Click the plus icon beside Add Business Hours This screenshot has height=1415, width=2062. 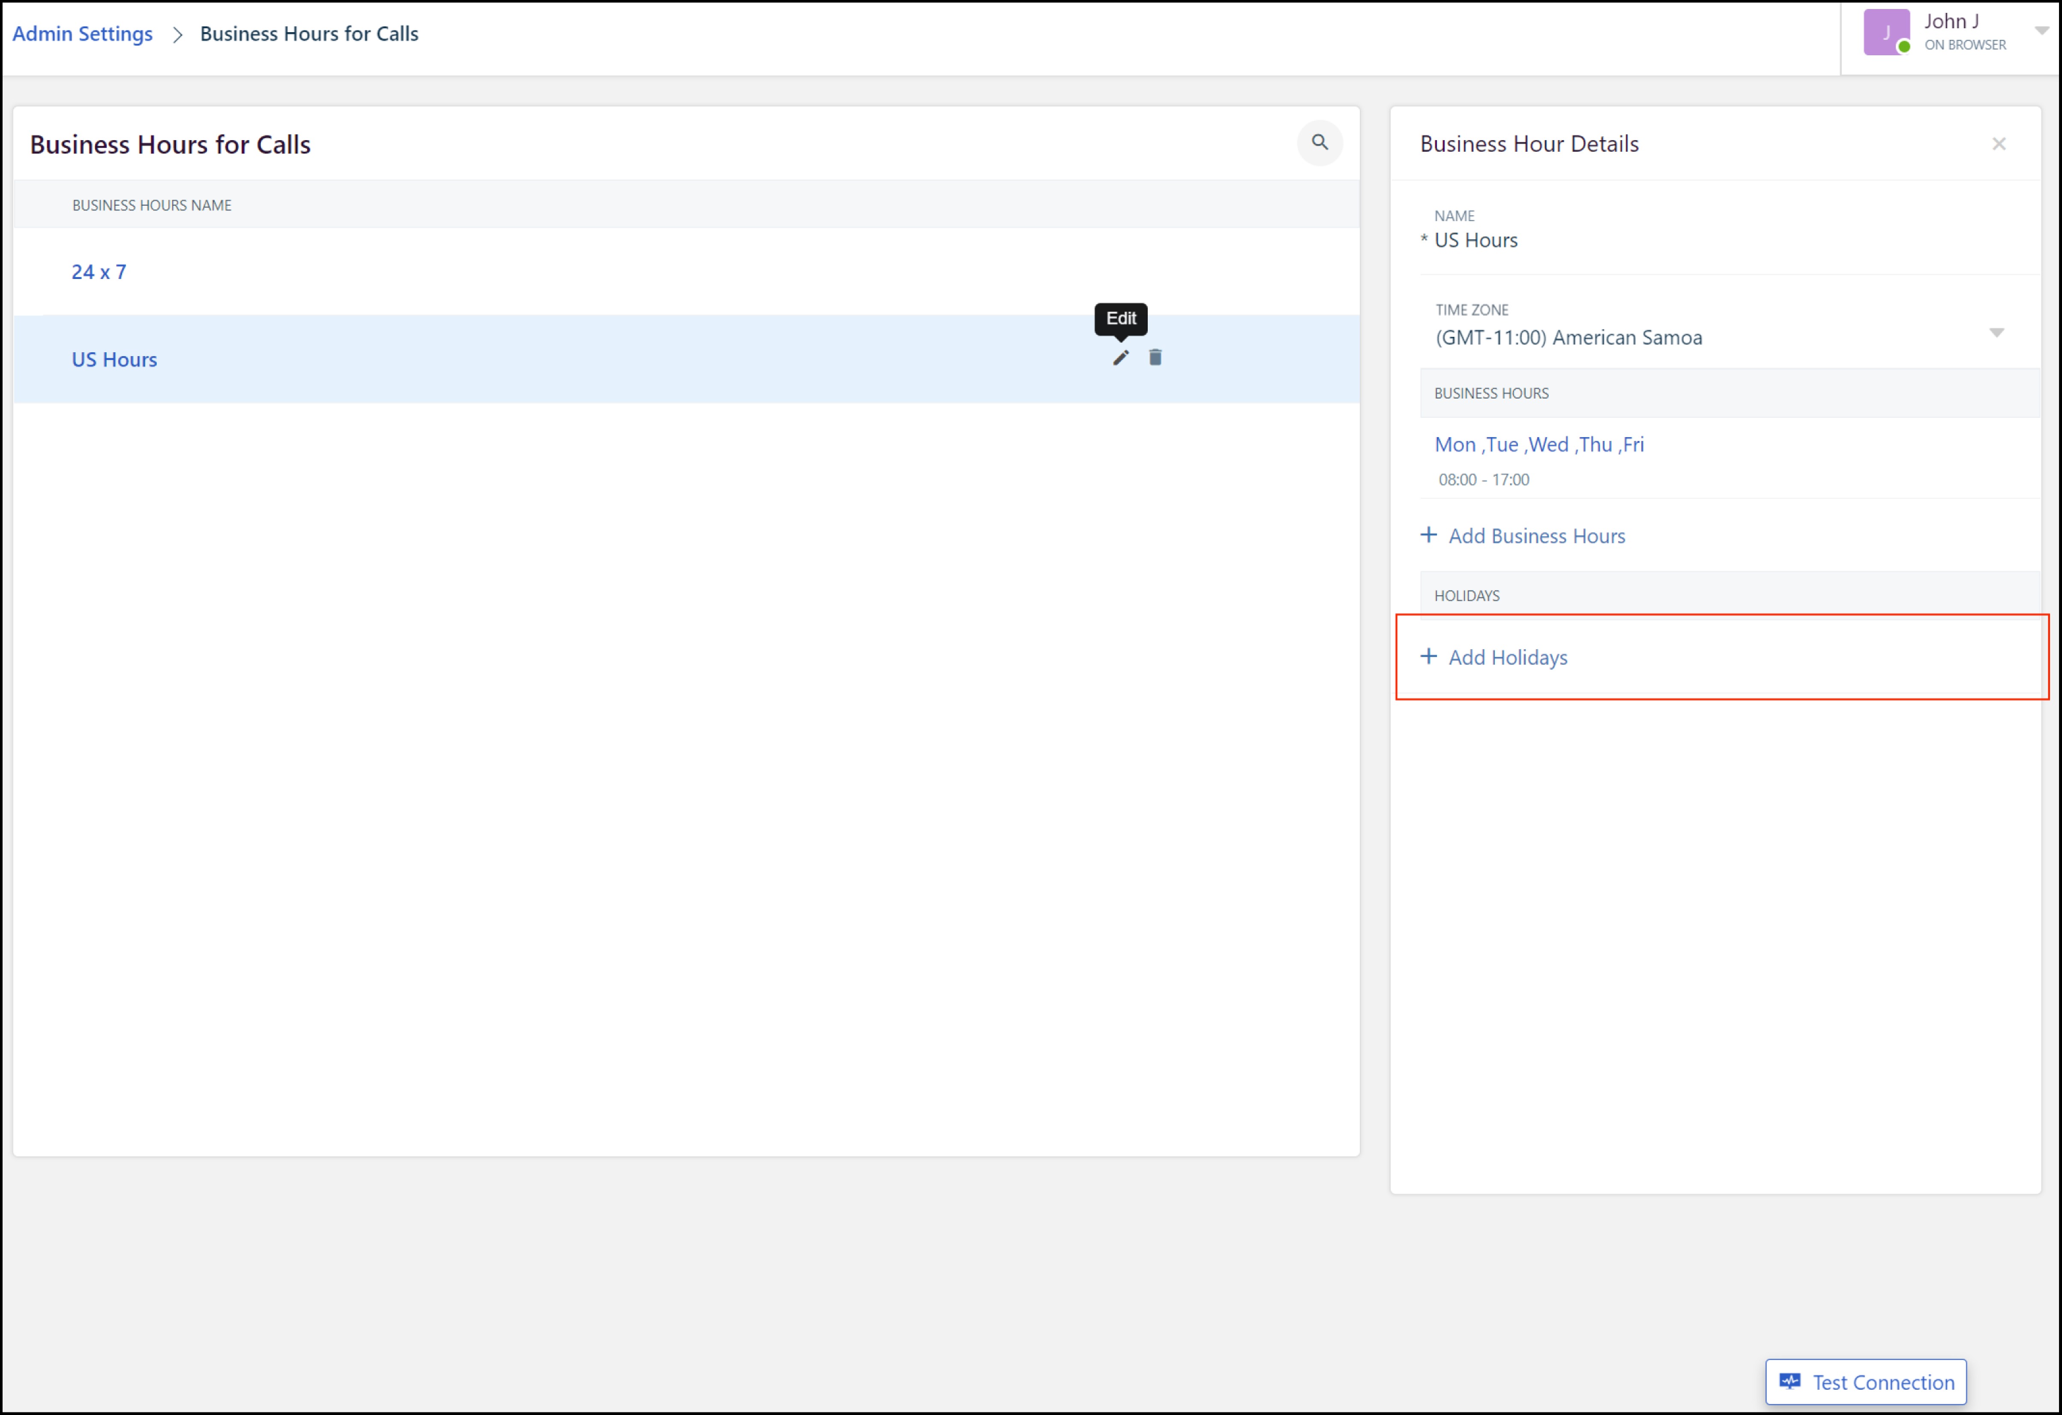point(1428,535)
